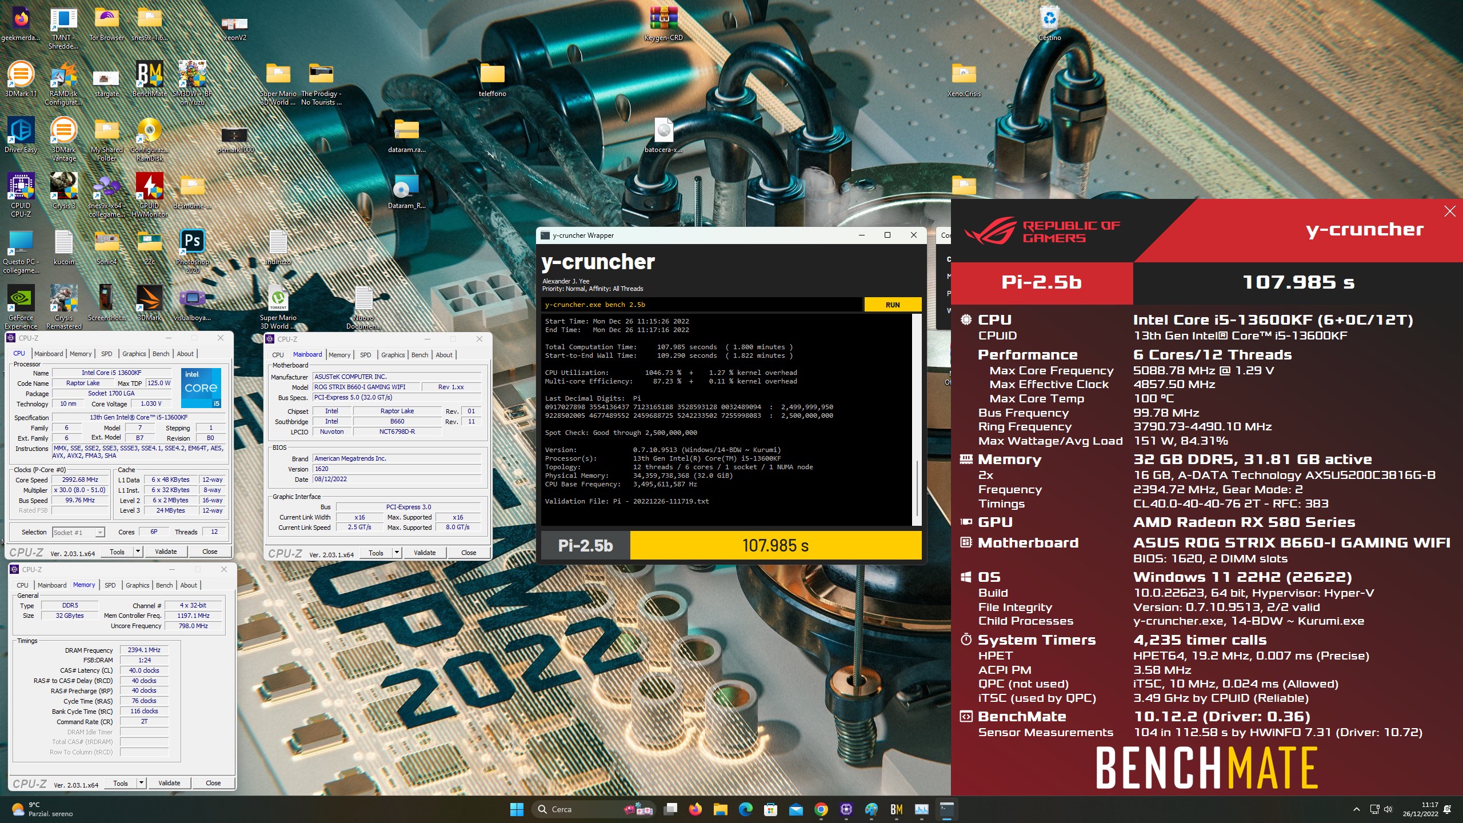This screenshot has height=823, width=1463.
Task: Click the y-cruncher command input field
Action: coord(702,305)
